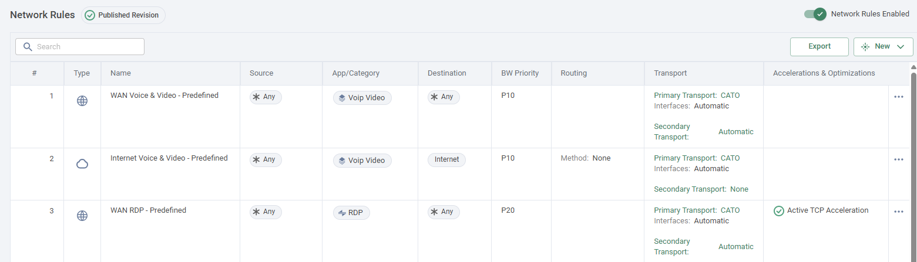Click the Published Revision status badge
The height and width of the screenshot is (262, 917).
point(123,15)
